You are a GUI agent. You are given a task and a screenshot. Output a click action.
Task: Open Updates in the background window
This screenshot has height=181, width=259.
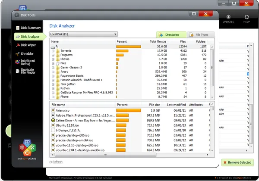[228, 19]
